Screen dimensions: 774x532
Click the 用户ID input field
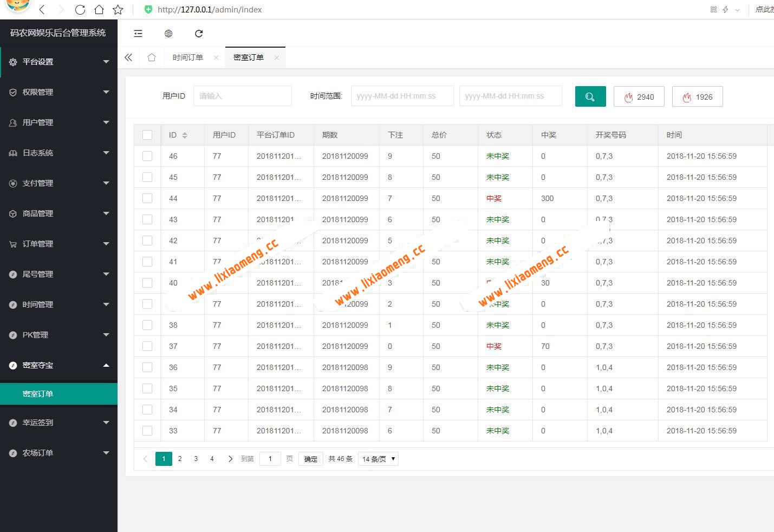point(242,96)
